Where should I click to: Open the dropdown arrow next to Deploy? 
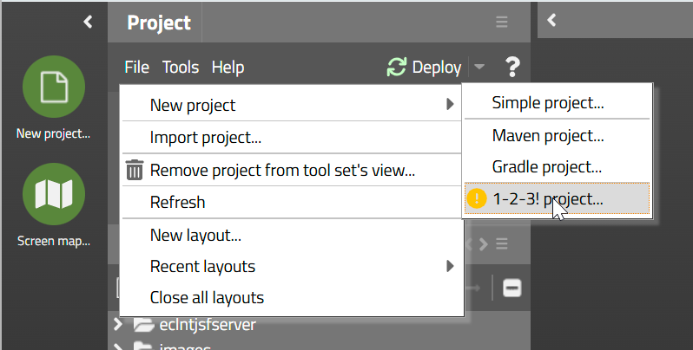point(479,67)
